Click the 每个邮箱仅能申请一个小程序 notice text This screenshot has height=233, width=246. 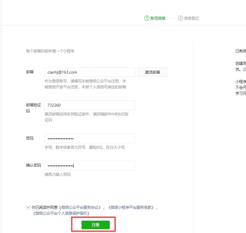50,51
